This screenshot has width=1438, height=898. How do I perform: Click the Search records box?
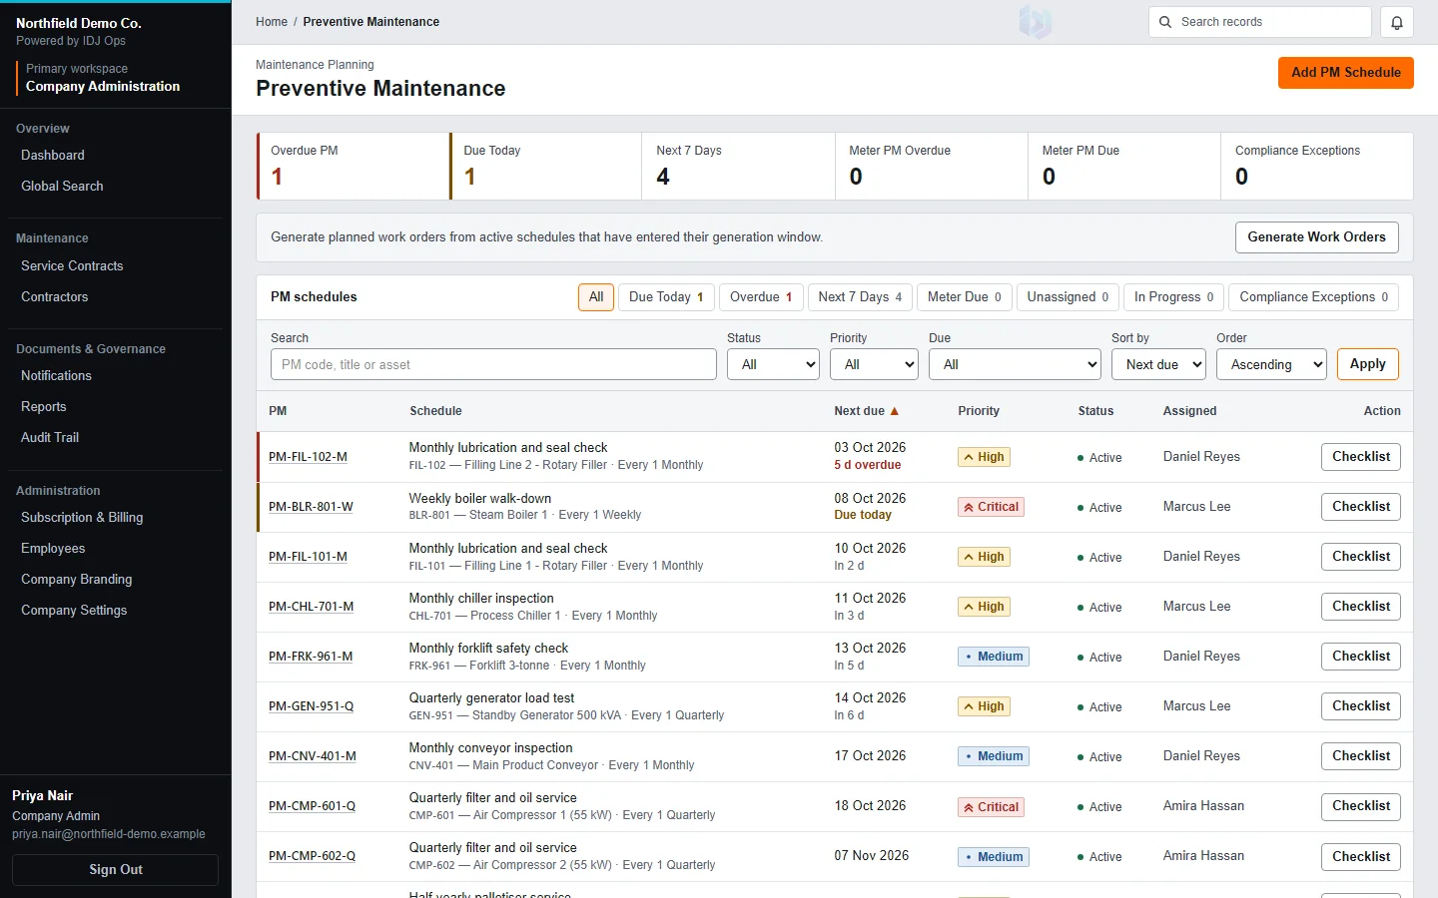[x=1260, y=22]
